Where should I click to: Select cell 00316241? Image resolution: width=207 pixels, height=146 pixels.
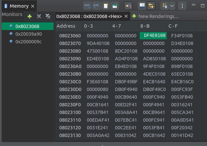point(182,105)
